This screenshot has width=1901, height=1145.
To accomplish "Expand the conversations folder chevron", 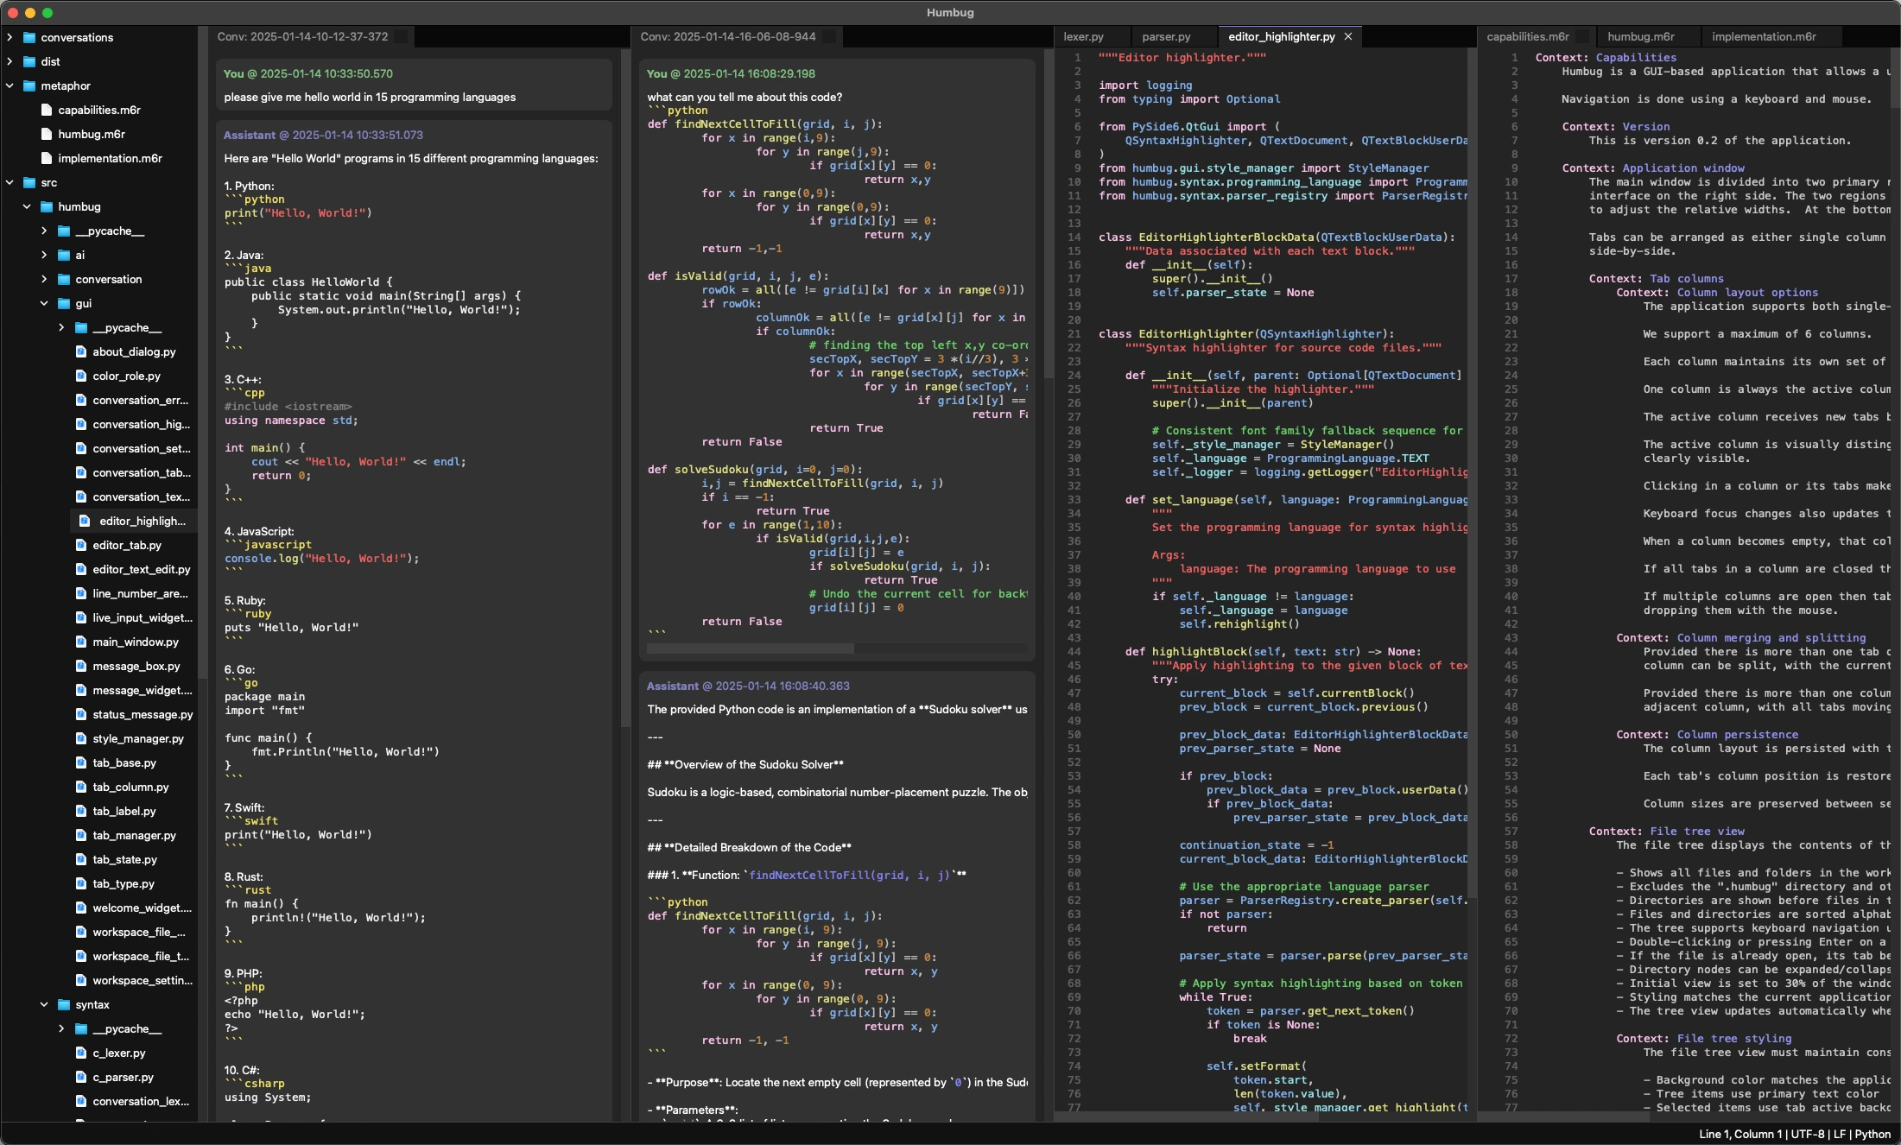I will tap(10, 37).
